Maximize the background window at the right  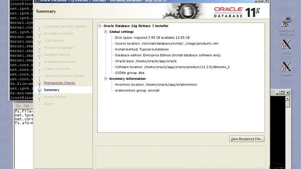(282, 92)
